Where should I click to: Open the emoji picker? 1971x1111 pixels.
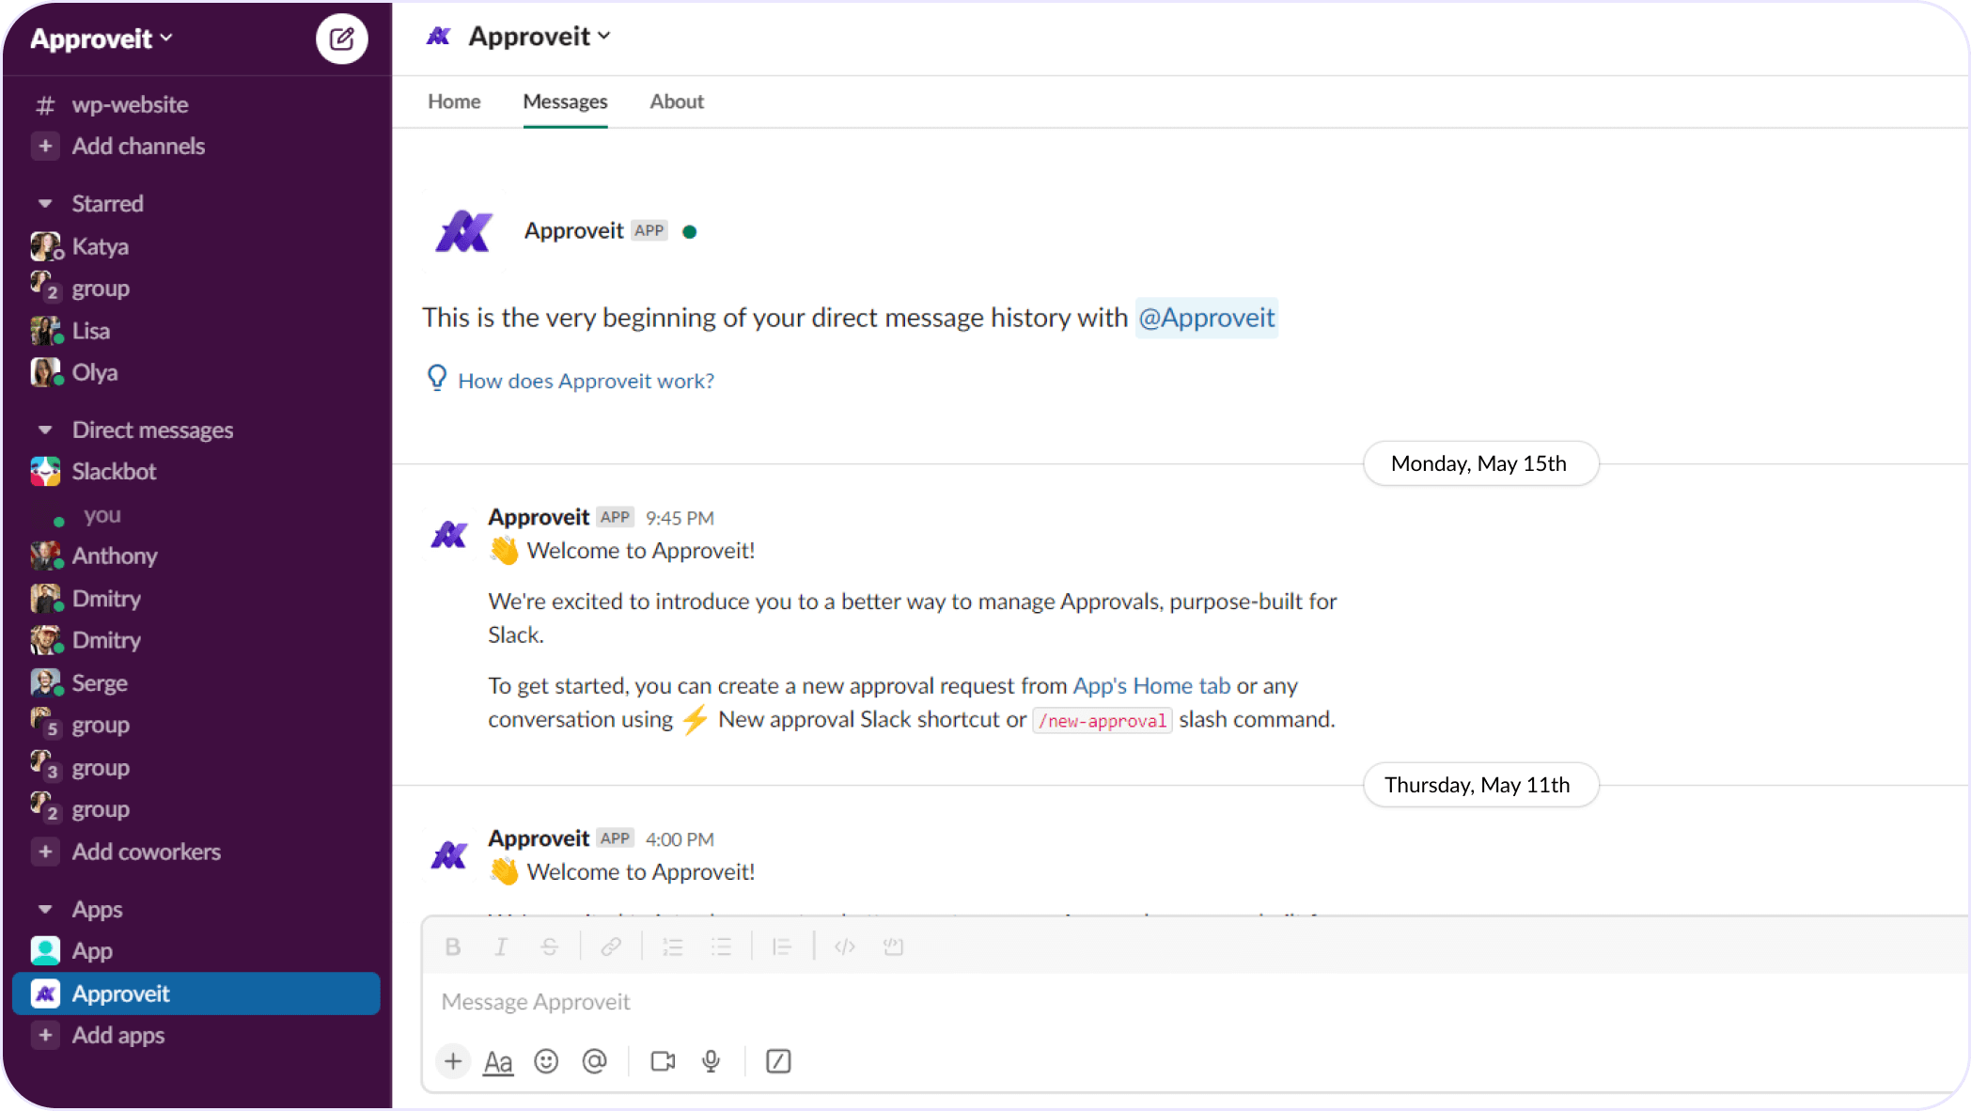[546, 1061]
